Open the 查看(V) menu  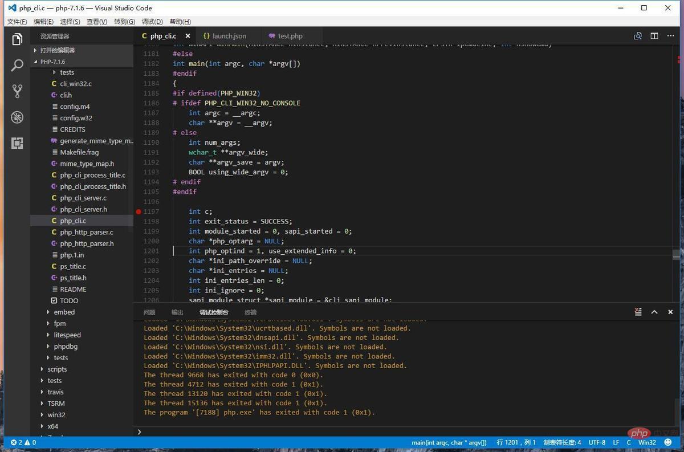coord(96,22)
